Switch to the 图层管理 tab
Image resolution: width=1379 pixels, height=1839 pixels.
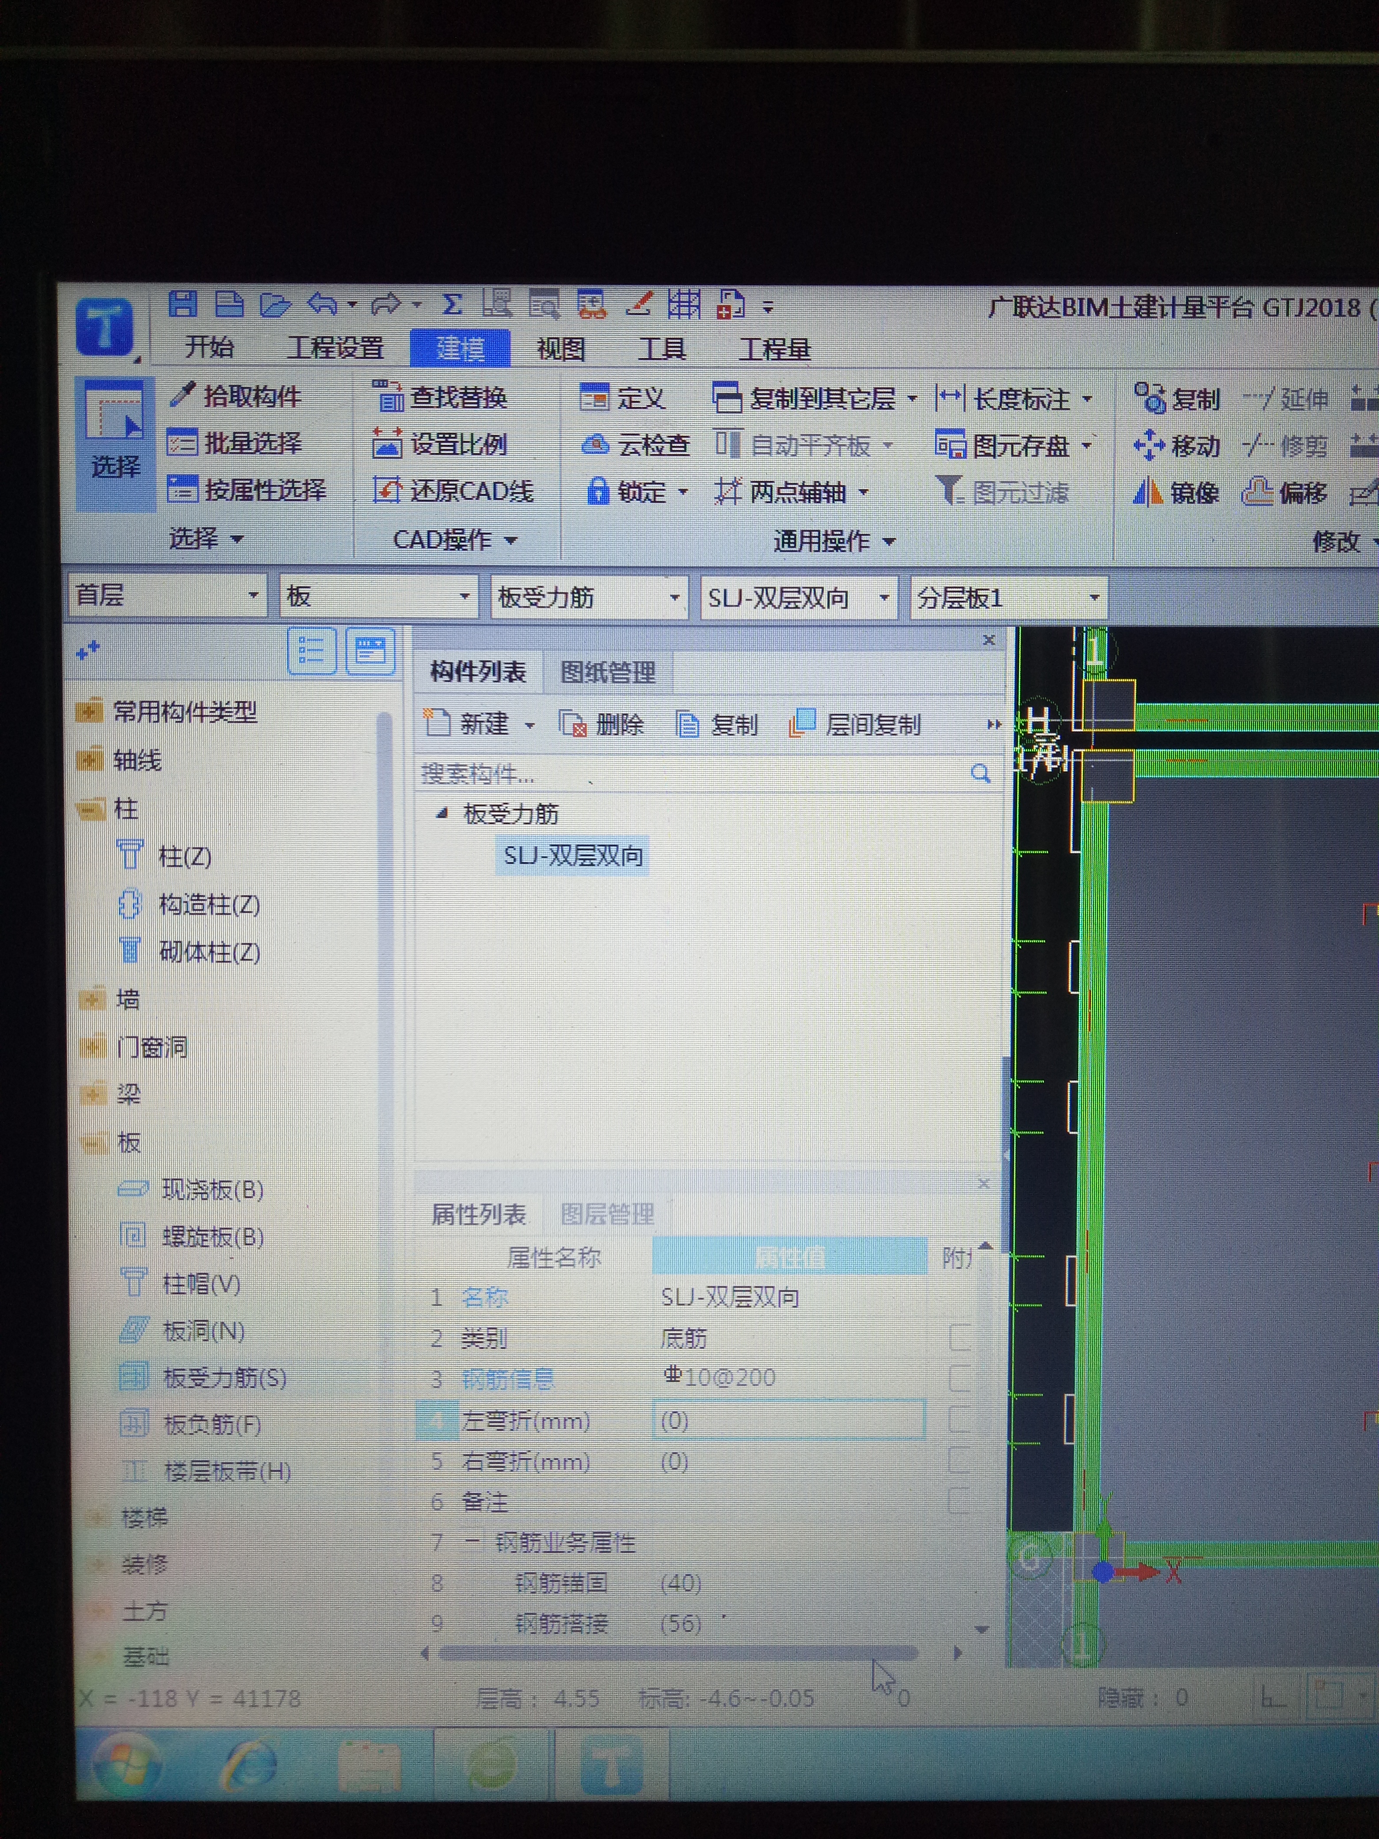(607, 1215)
